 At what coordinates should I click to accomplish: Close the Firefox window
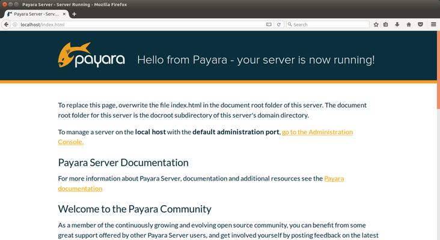[5, 4]
